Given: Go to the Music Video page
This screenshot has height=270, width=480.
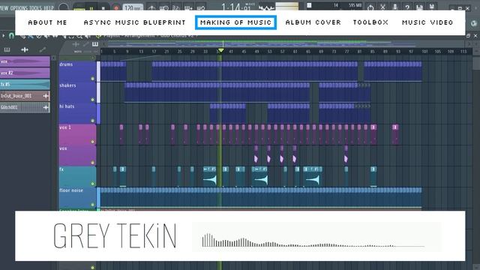Looking at the screenshot, I should [427, 22].
